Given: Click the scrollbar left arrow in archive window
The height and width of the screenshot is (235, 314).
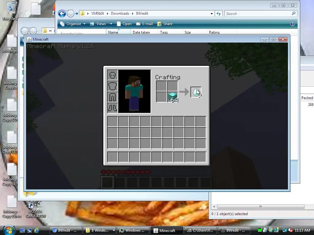Looking at the screenshot, I should tap(214, 207).
